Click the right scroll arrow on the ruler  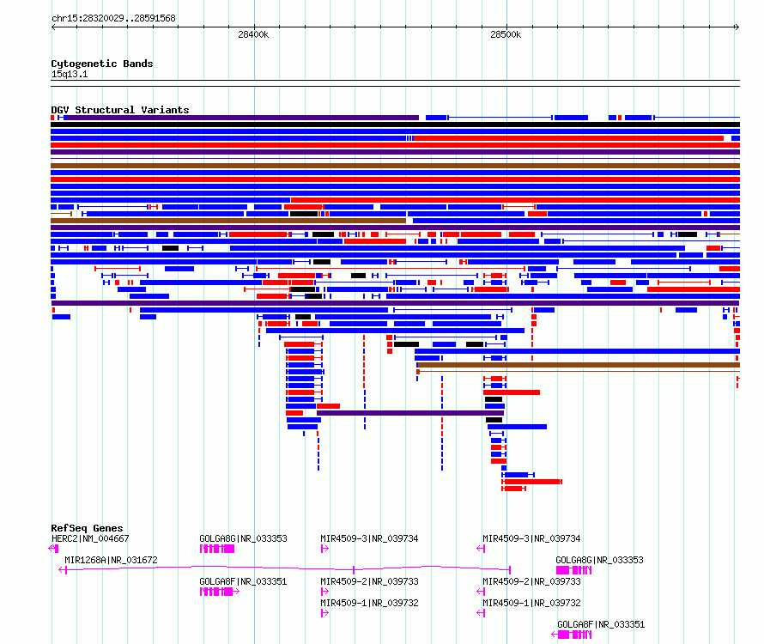click(737, 27)
